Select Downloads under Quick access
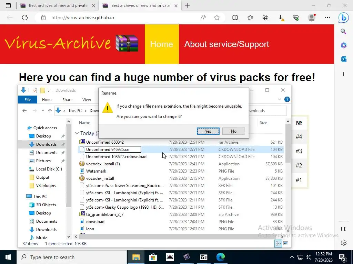Screen dimensions: 353x264 click(47, 144)
